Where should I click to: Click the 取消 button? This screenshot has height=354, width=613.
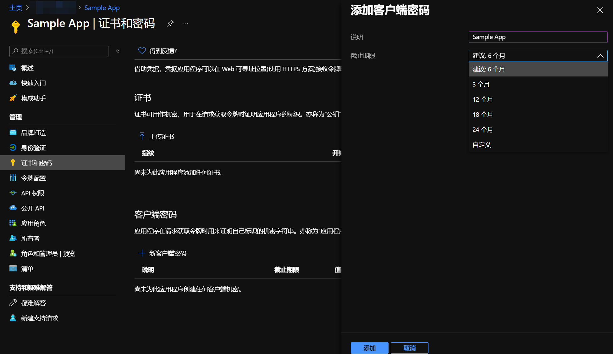click(409, 348)
